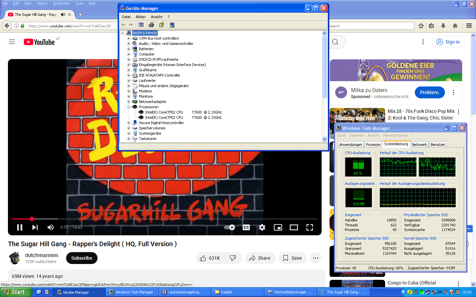476x297 pixels.
Task: Open YouTube hamburger guide menu
Action: tap(12, 42)
